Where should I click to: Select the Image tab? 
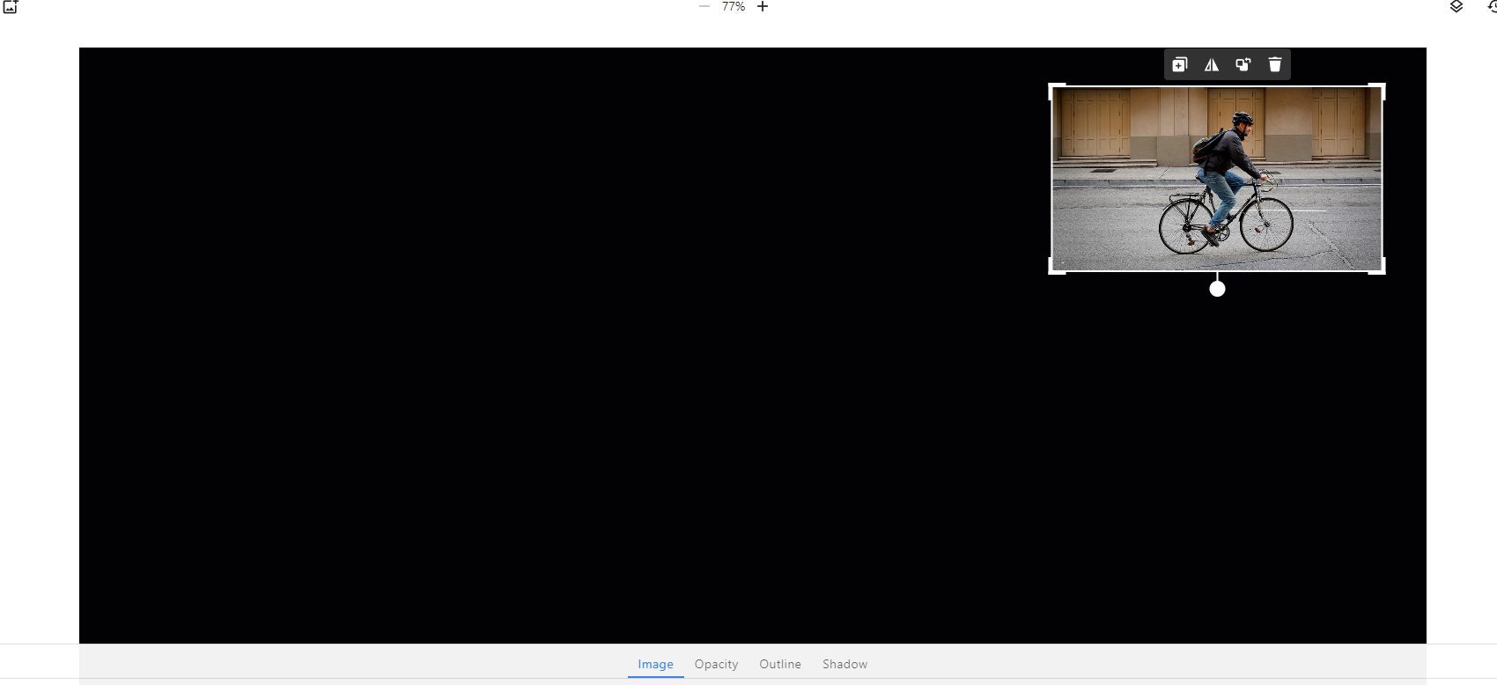click(655, 664)
